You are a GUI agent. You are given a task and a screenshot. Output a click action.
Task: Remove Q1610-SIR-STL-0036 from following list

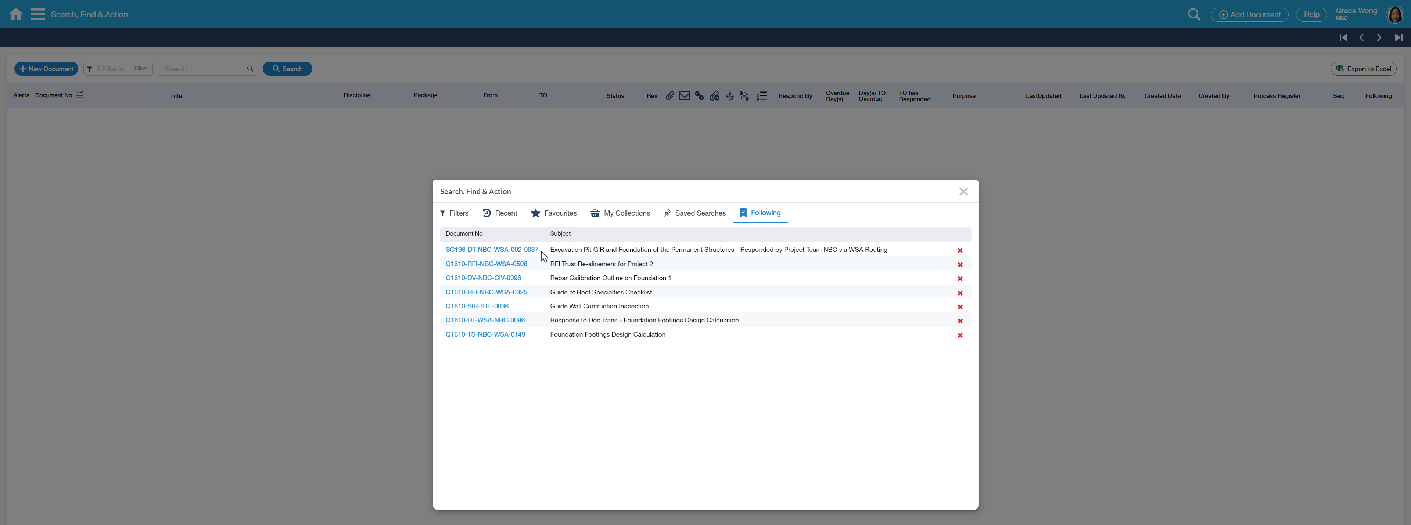(960, 307)
